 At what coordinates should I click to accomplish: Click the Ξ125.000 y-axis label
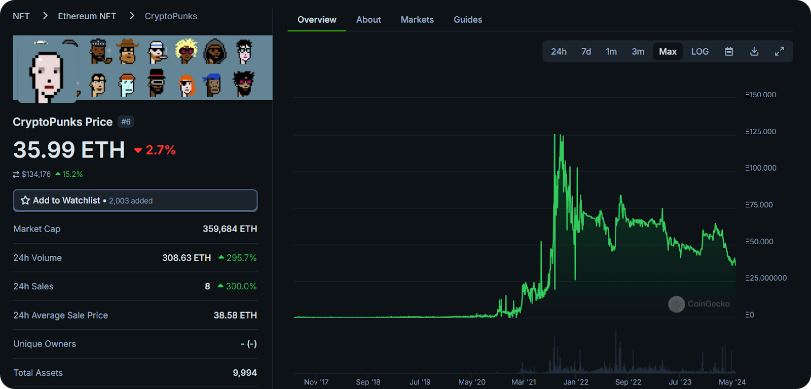(760, 132)
